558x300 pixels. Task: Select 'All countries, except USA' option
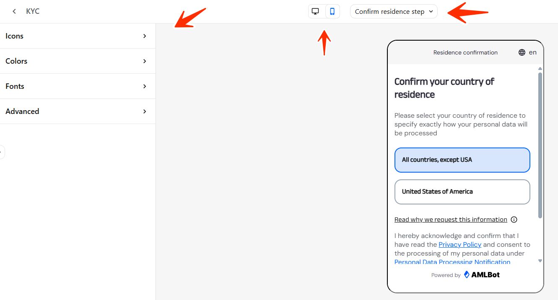coord(462,160)
